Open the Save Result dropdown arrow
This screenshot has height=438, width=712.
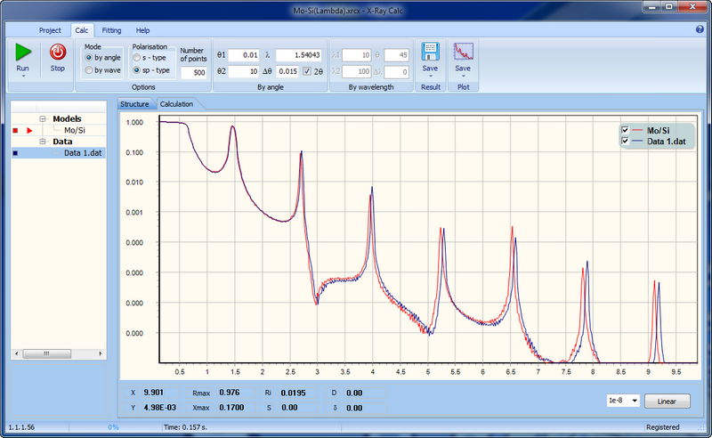click(431, 77)
